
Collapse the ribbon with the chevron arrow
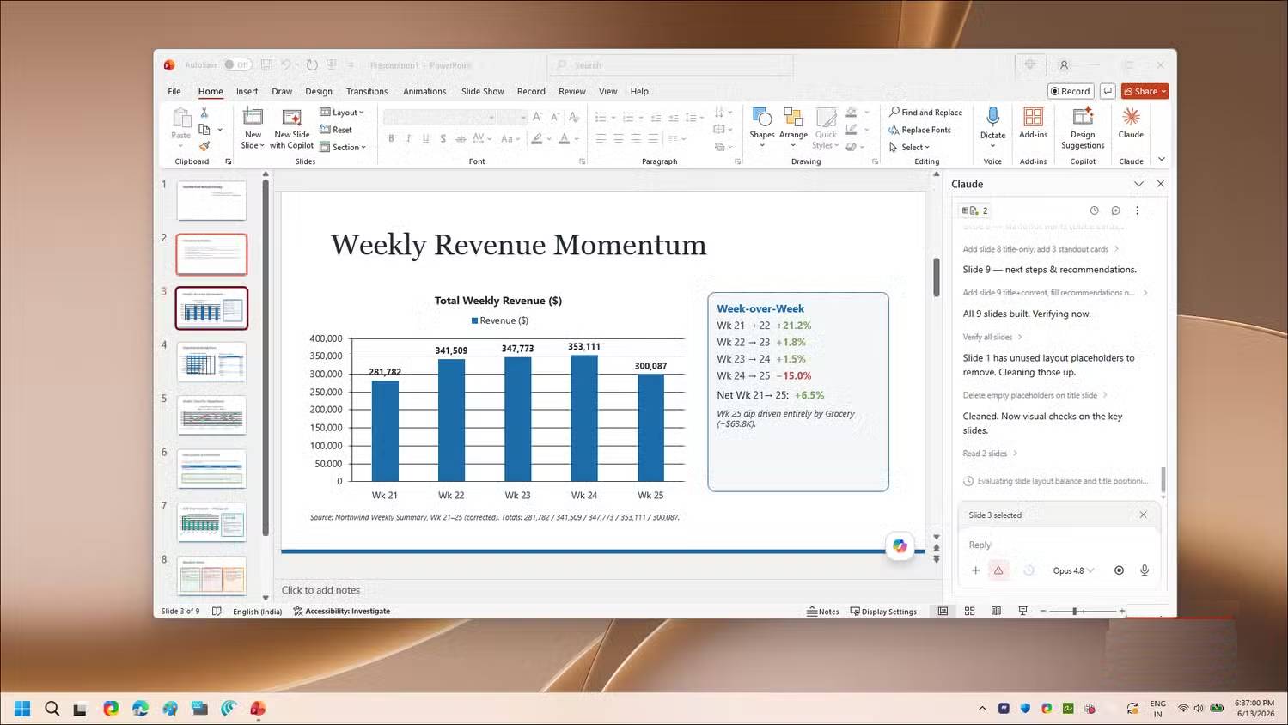[1162, 160]
